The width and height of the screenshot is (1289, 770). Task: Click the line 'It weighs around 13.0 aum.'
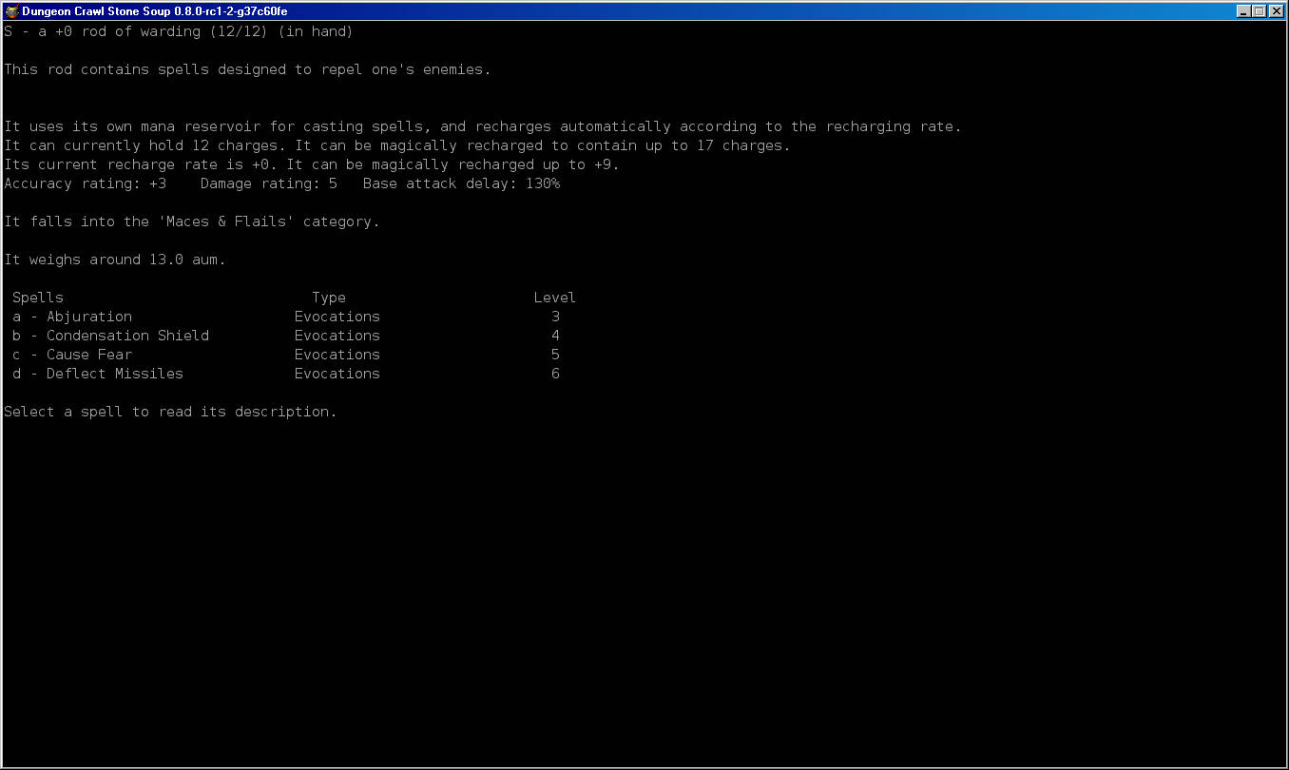click(115, 260)
